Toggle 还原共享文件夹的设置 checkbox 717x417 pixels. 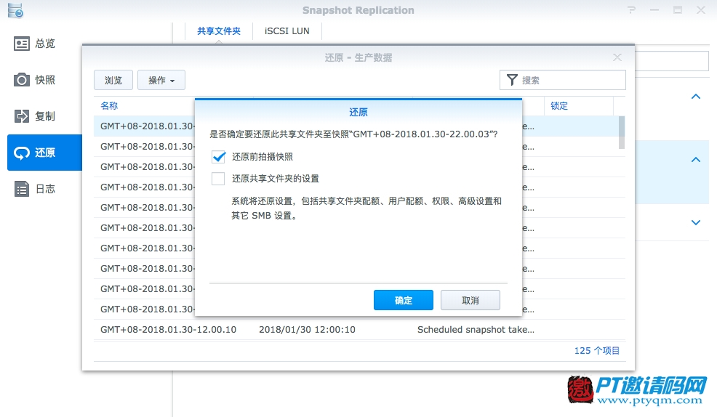(x=218, y=179)
